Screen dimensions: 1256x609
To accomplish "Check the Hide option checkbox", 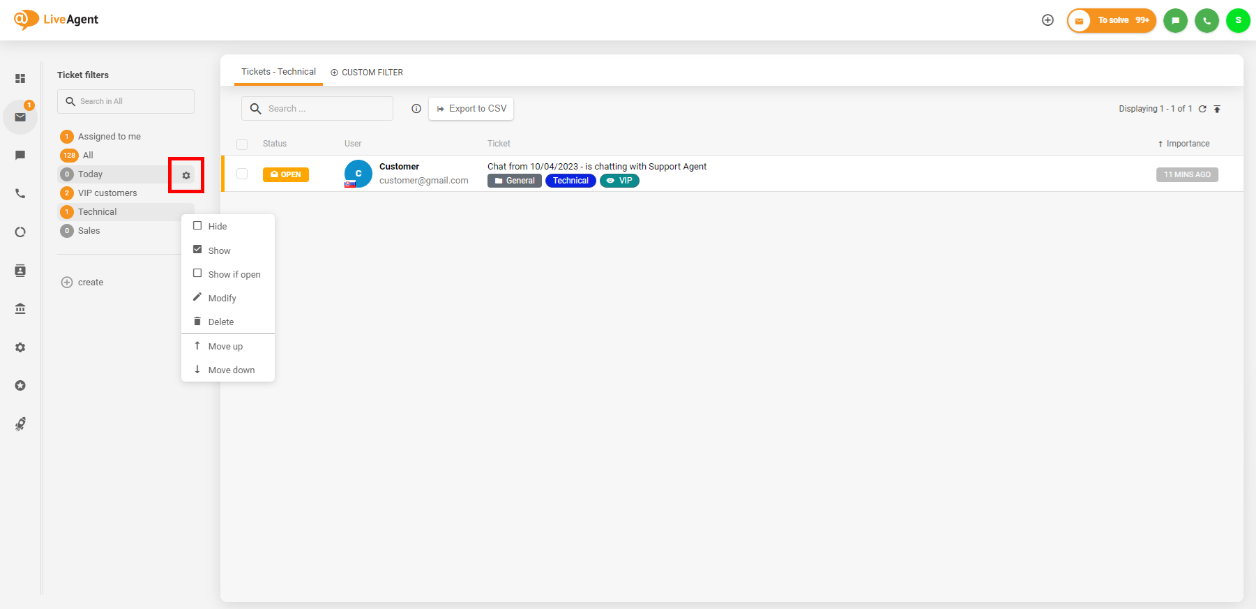I will point(197,226).
